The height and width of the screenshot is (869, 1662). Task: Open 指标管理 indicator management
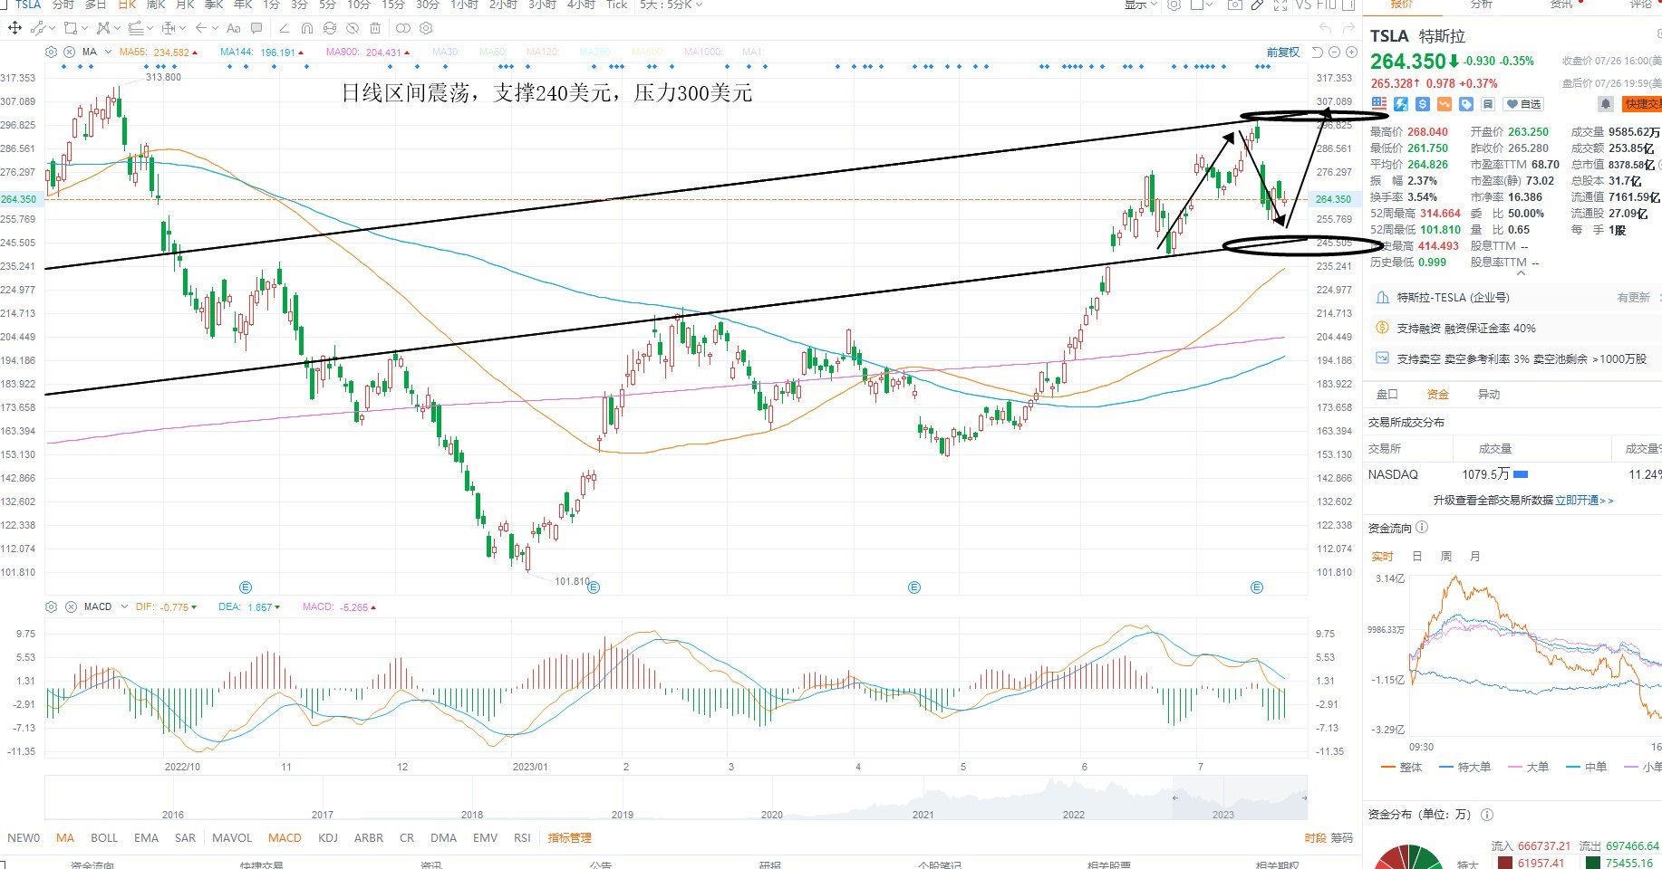click(x=569, y=837)
